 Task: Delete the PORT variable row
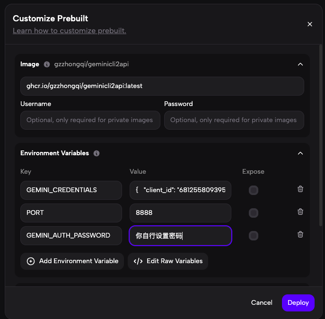click(300, 212)
